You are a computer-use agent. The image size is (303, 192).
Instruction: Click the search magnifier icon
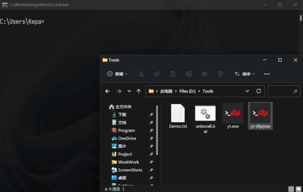(x=295, y=91)
